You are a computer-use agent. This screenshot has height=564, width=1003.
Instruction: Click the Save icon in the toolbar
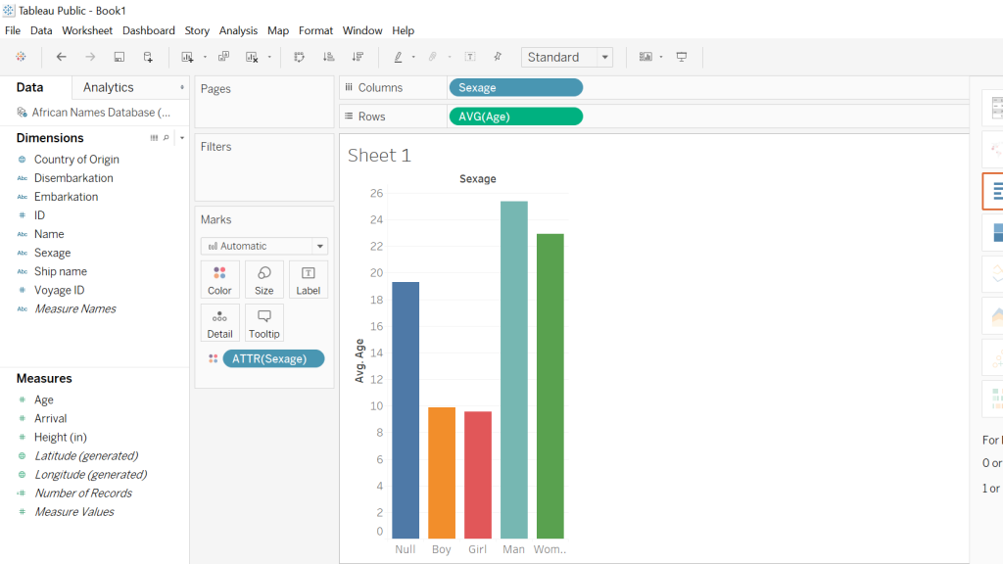click(x=119, y=57)
